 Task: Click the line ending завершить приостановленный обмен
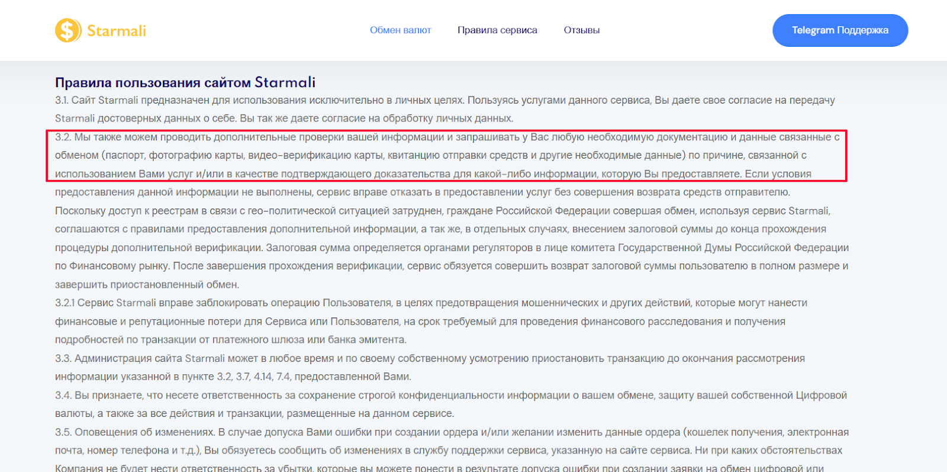tap(147, 285)
